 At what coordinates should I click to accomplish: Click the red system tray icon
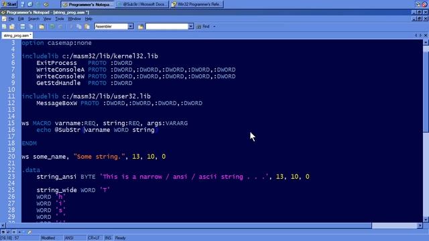[x=424, y=5]
